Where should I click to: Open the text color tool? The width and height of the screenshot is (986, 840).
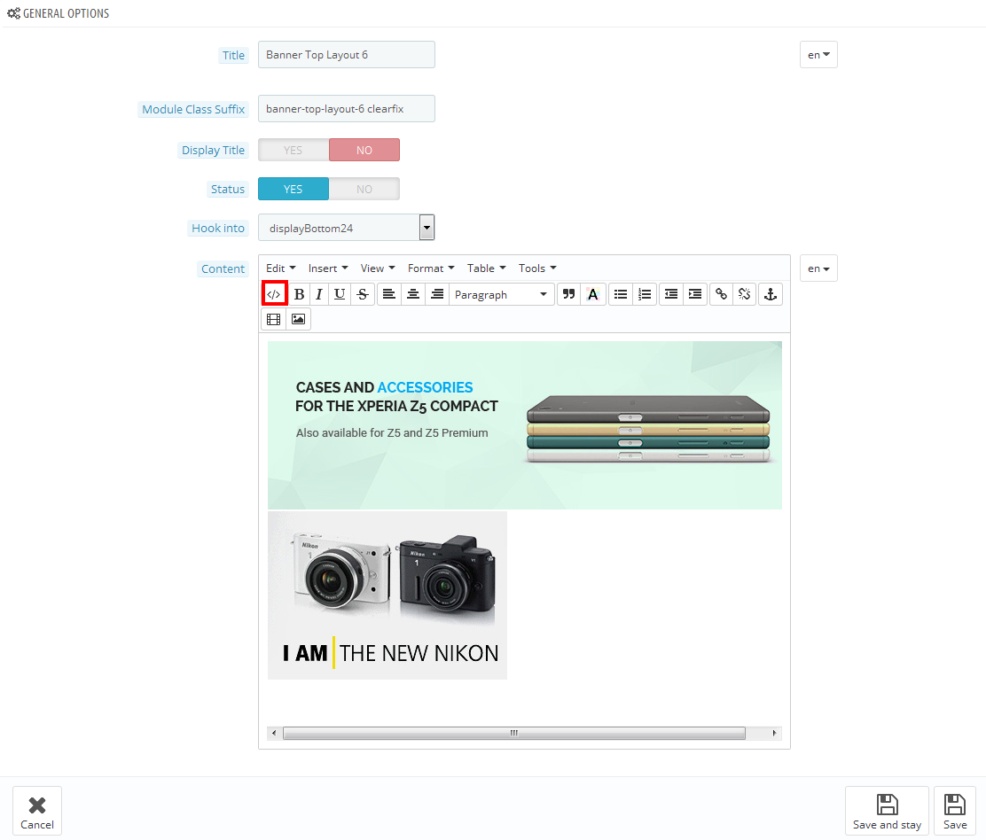click(593, 294)
